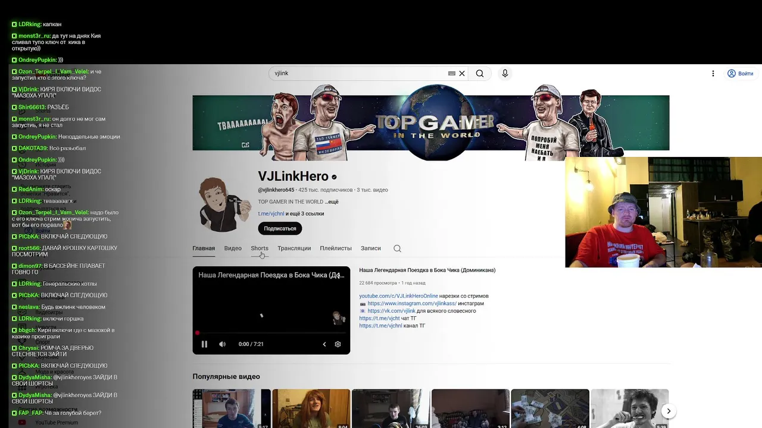Image resolution: width=762 pixels, height=428 pixels.
Task: Click the YouTube Premium sidebar item
Action: (x=57, y=423)
